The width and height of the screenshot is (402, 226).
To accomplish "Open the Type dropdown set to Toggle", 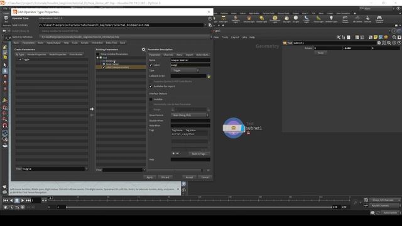I will 185,70.
